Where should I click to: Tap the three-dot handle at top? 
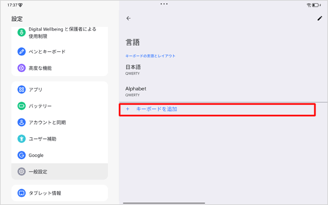pos(164,4)
